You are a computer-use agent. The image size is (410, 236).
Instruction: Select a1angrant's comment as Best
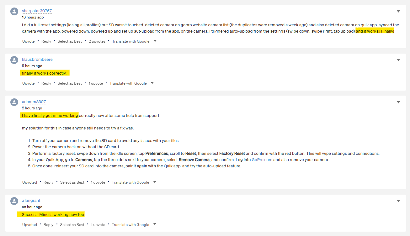[x=72, y=225]
